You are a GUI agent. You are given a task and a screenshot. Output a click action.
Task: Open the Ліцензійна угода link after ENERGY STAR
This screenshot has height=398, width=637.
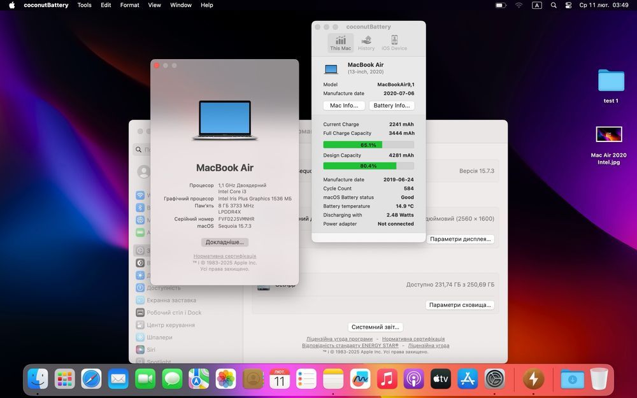[x=429, y=346]
